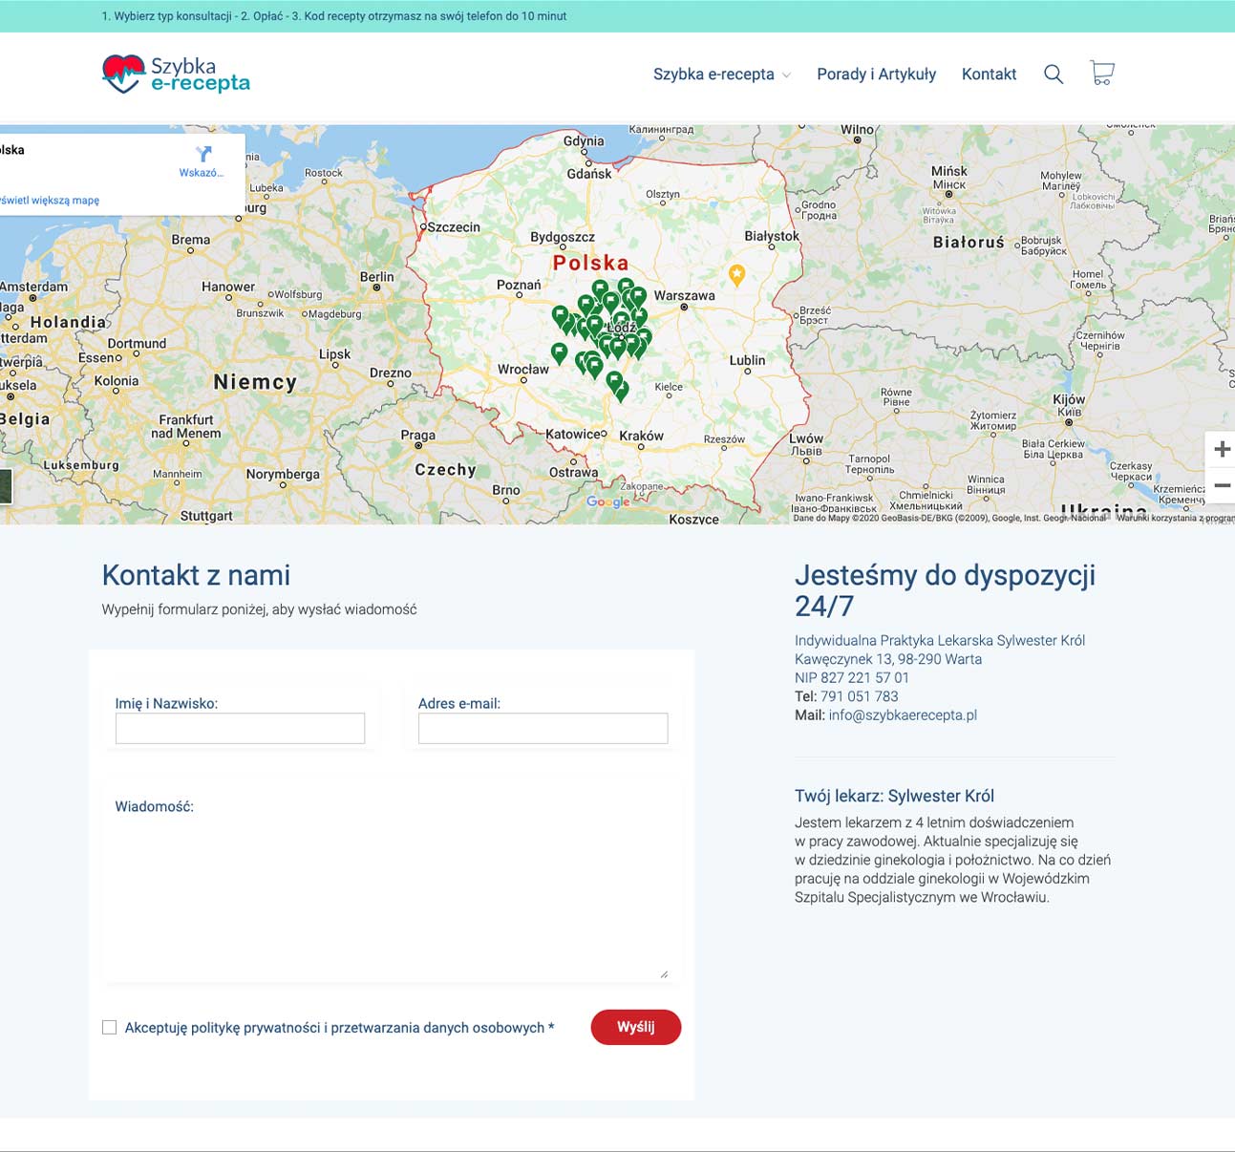Image resolution: width=1235 pixels, height=1152 pixels.
Task: Click the red 'Polska' label on the map
Action: 591,263
